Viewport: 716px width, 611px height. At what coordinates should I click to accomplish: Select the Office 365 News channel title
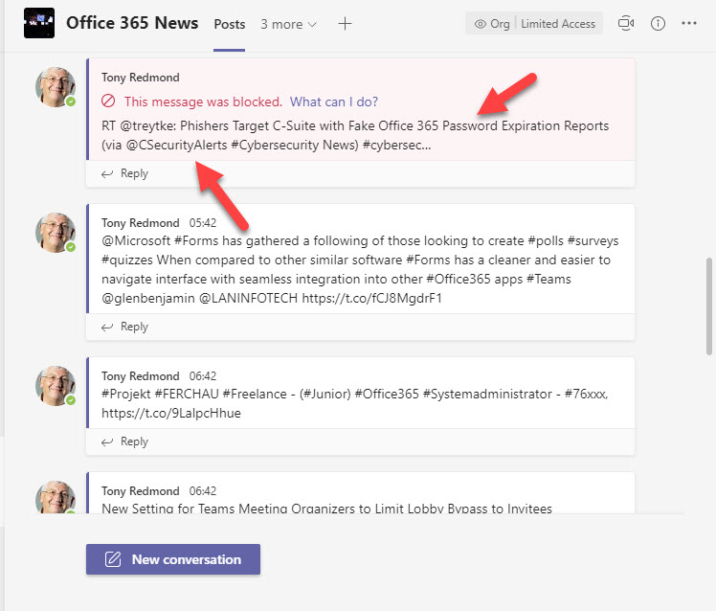pos(132,23)
